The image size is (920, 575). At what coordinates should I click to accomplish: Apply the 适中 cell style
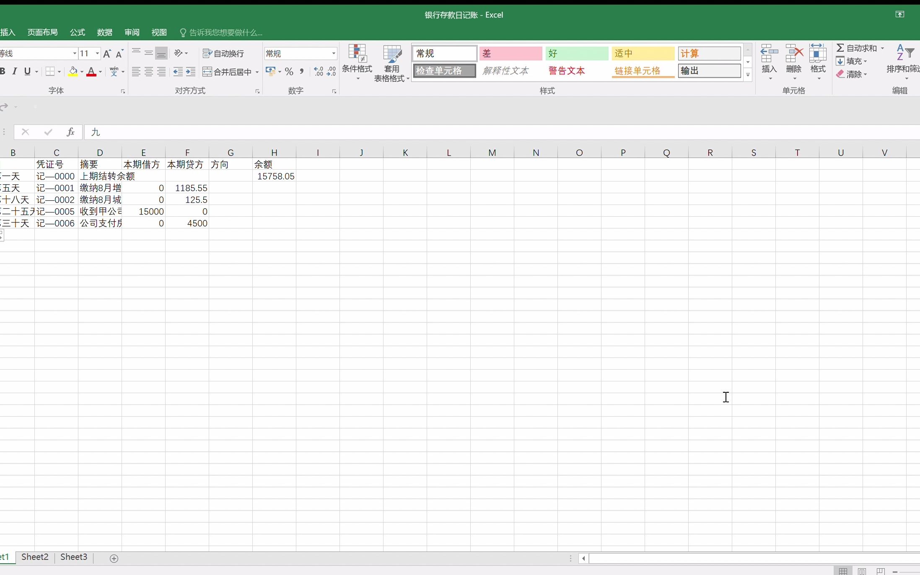tap(643, 53)
